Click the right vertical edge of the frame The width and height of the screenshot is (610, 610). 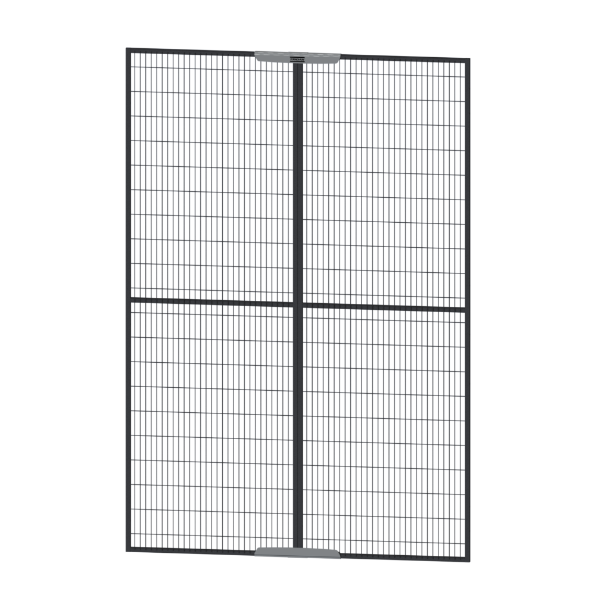(x=468, y=310)
